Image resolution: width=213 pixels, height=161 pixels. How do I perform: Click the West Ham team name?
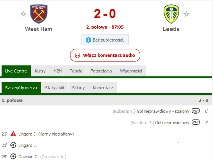click(39, 29)
